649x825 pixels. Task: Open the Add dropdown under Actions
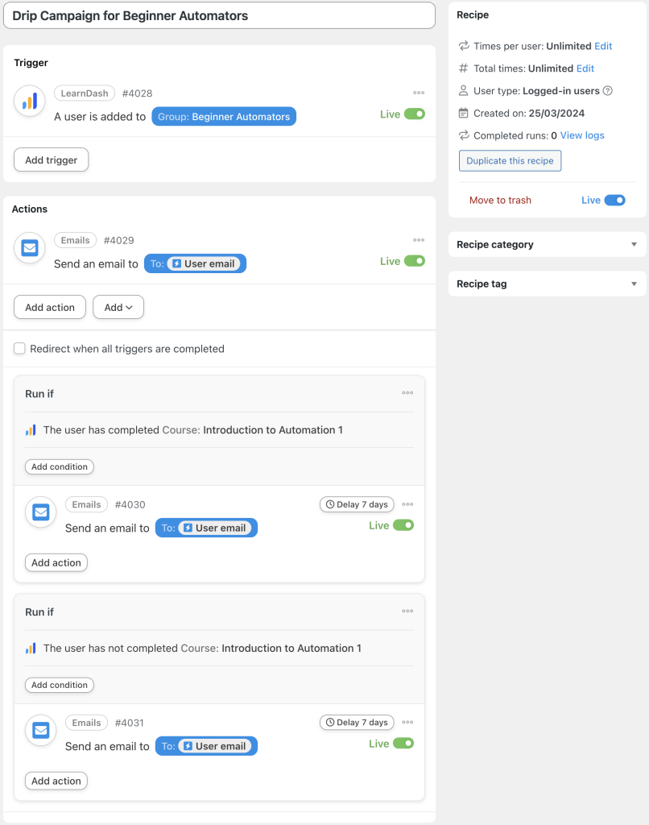click(x=118, y=307)
